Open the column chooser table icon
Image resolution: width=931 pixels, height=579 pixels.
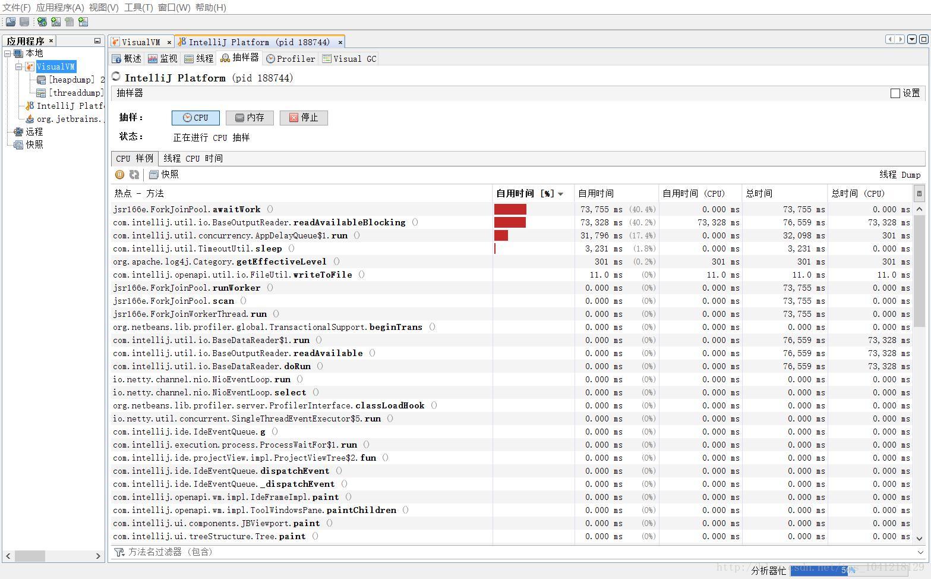[919, 193]
